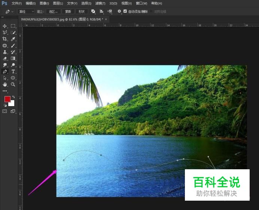
Task: Click the 选区 make selection button
Action: coord(53,11)
